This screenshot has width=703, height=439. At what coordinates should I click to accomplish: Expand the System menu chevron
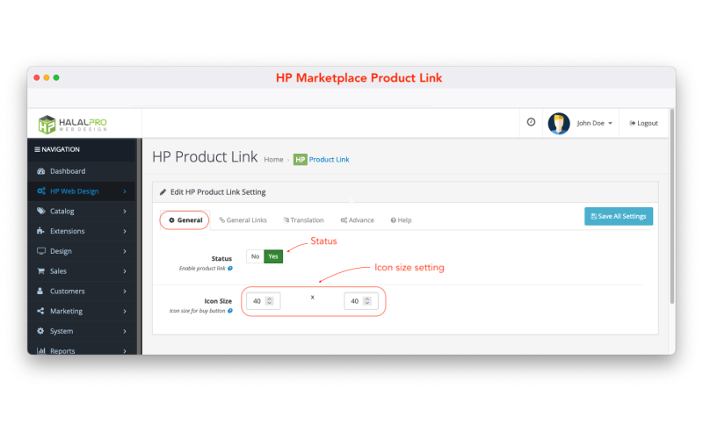125,331
